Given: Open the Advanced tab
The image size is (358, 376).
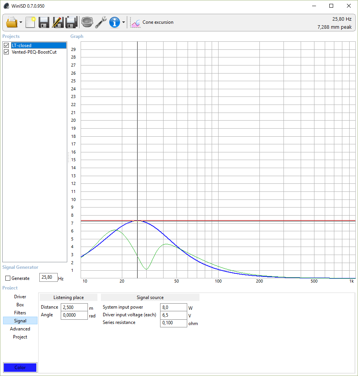Looking at the screenshot, I should (x=20, y=329).
